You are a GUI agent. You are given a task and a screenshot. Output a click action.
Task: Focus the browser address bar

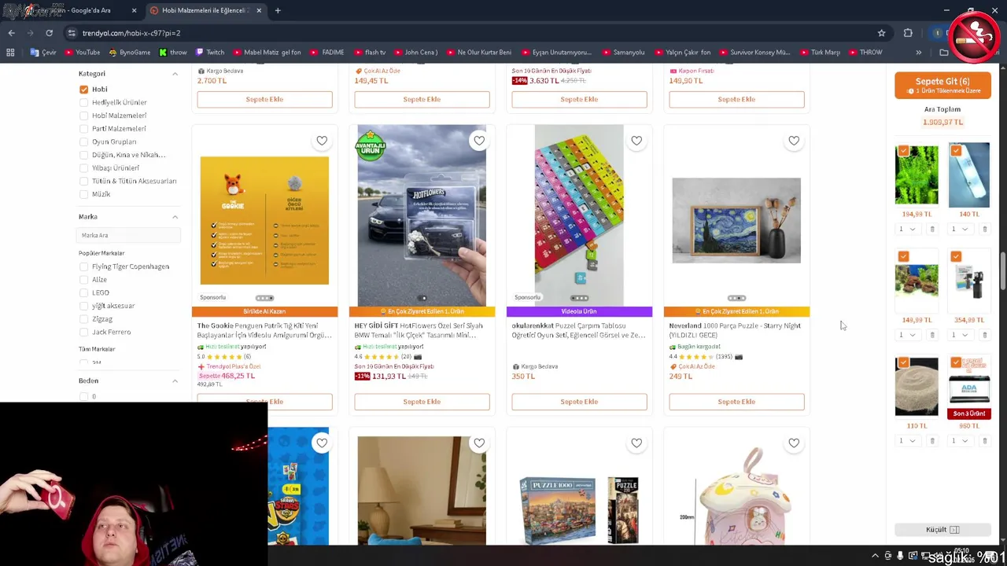pyautogui.click(x=472, y=33)
